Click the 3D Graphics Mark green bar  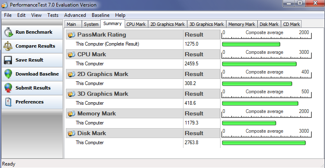pos(260,103)
